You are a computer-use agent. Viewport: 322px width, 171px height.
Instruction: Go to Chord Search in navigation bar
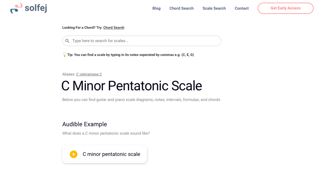(181, 8)
